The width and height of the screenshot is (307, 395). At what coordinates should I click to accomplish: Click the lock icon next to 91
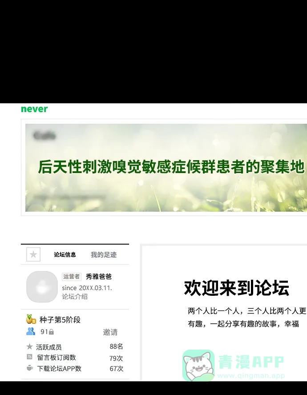(x=51, y=332)
